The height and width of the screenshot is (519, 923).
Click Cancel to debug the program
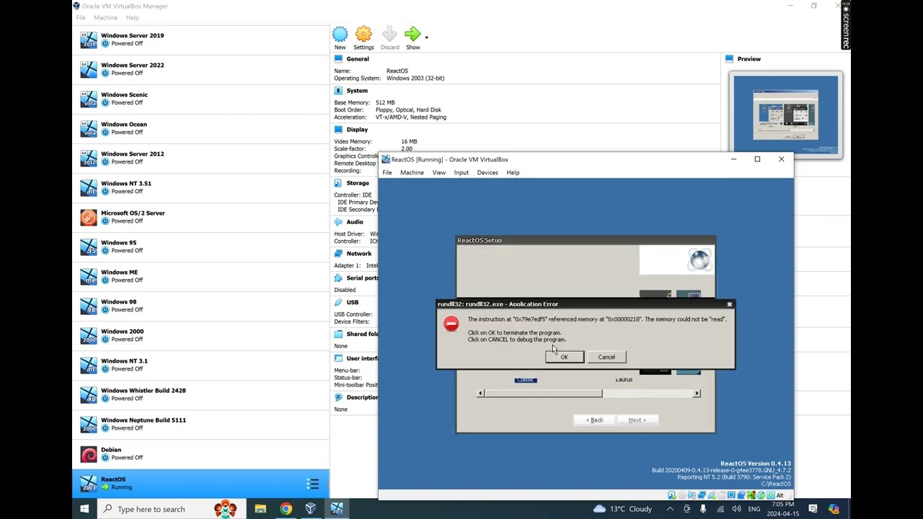606,357
